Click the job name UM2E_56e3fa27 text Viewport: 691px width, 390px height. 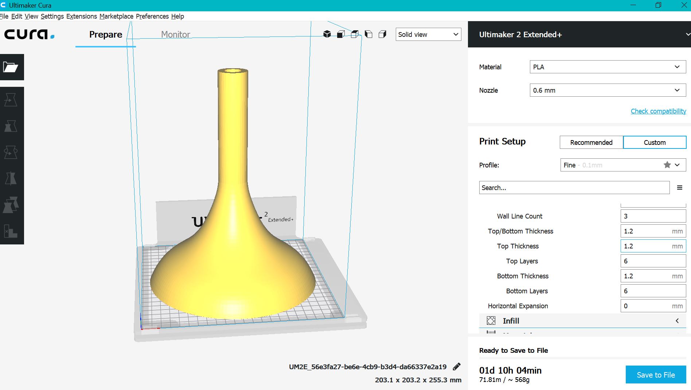click(x=368, y=367)
